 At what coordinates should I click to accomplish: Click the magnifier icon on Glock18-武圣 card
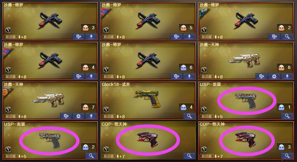(189, 116)
